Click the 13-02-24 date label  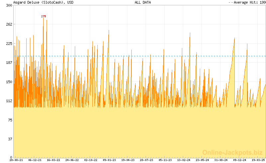(184, 160)
